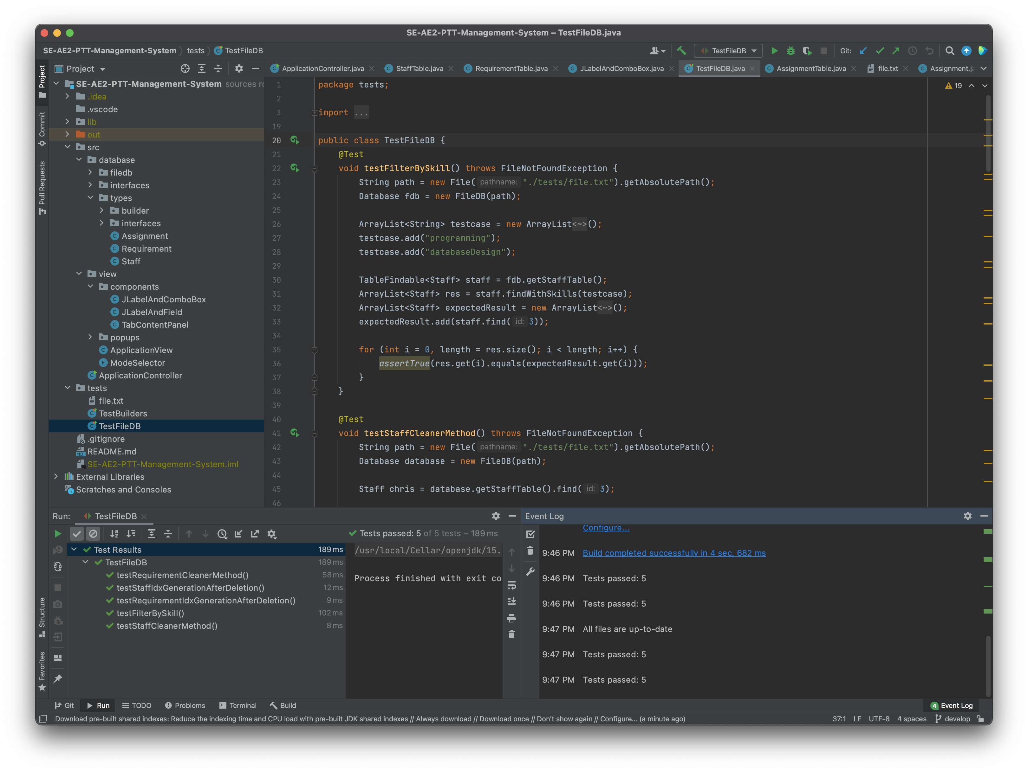Expand the lib folder
The width and height of the screenshot is (1028, 772).
point(68,121)
